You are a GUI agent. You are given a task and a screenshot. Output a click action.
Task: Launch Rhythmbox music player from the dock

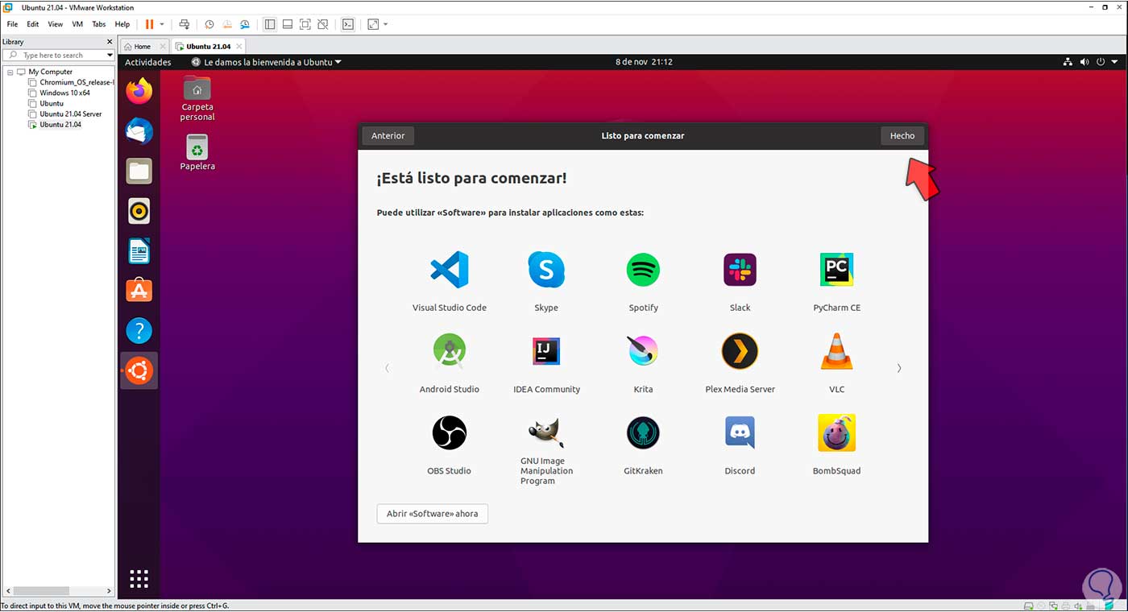point(139,211)
